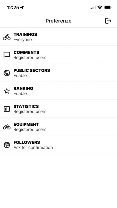The height and width of the screenshot is (208, 117).
Task: Tap the logout icon in the header
Action: point(108,21)
